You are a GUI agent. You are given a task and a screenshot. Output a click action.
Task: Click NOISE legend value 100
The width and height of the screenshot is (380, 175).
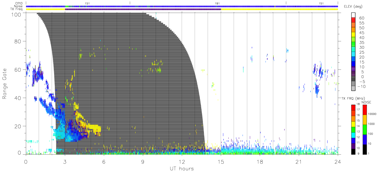[370, 134]
